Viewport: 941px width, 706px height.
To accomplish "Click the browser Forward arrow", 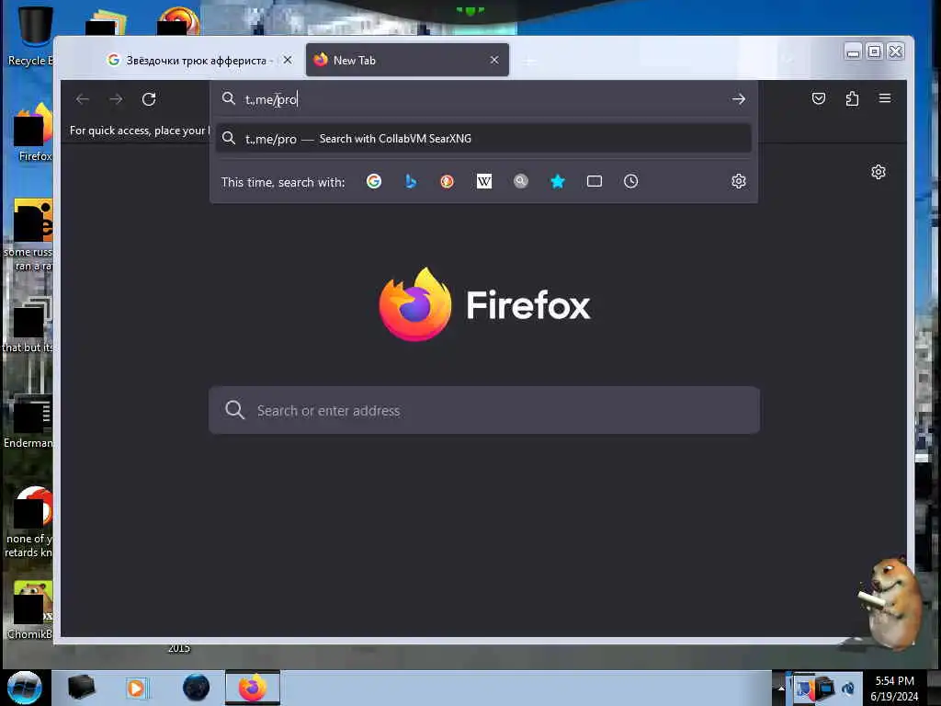I will pos(116,99).
